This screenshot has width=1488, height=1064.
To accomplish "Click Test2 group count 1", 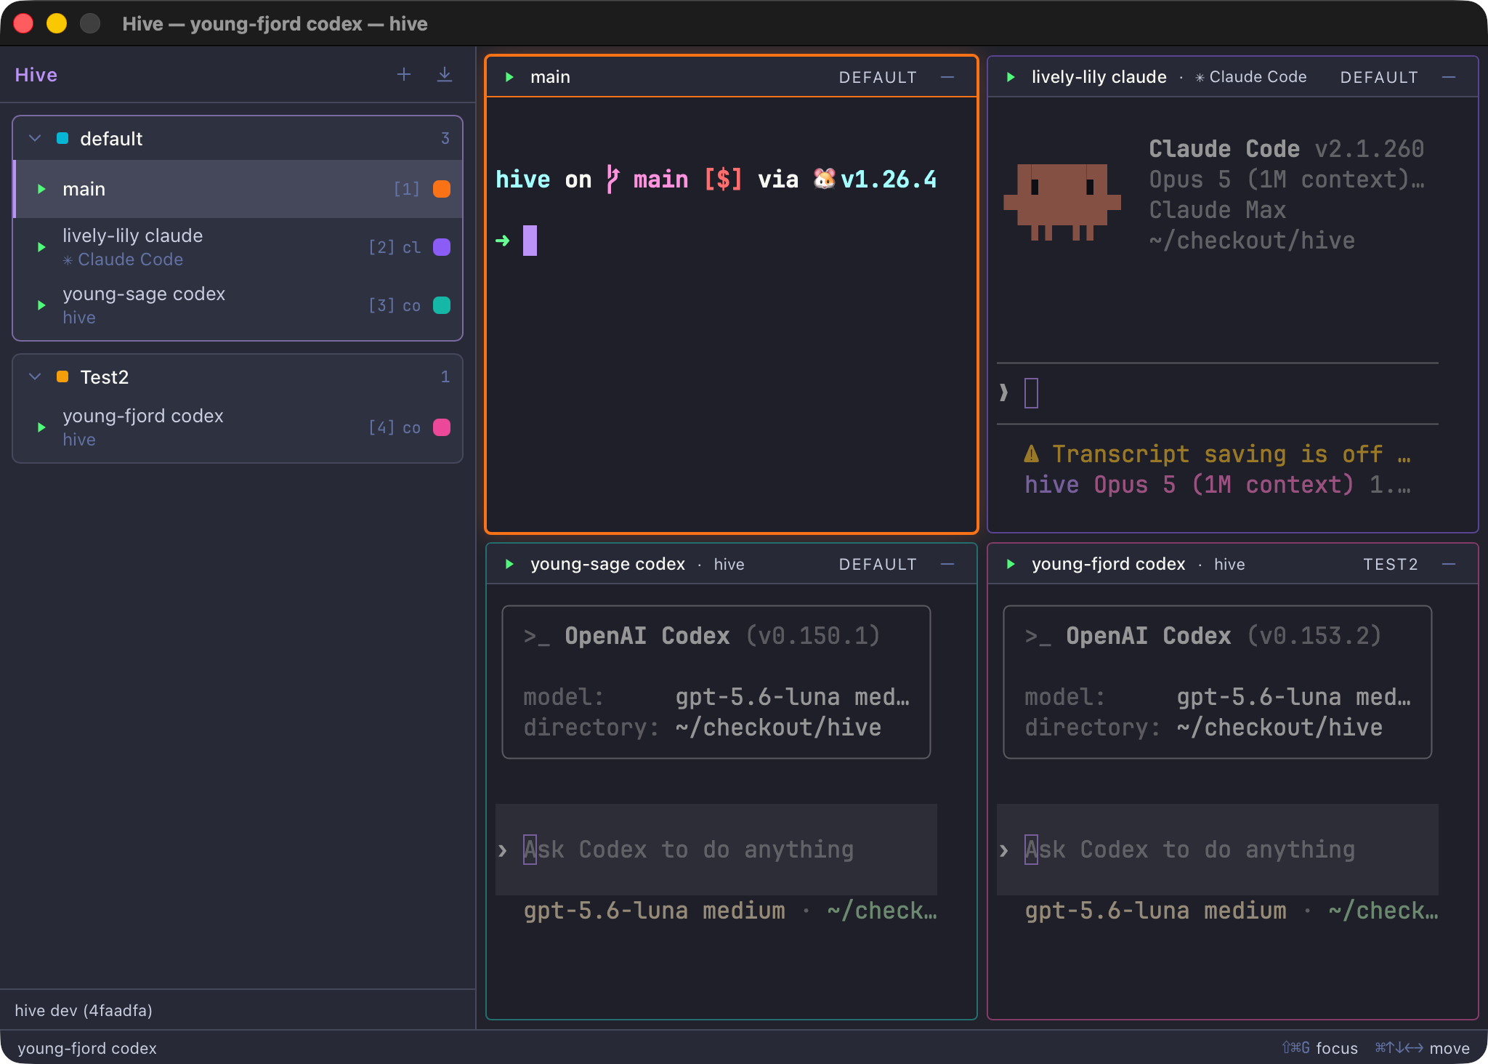I will (445, 376).
